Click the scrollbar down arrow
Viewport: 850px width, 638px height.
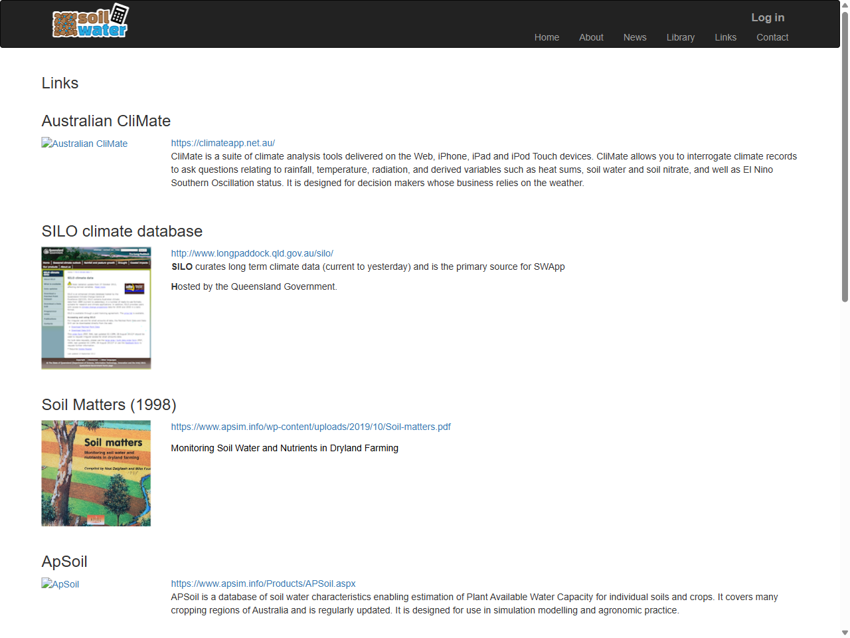point(844,632)
